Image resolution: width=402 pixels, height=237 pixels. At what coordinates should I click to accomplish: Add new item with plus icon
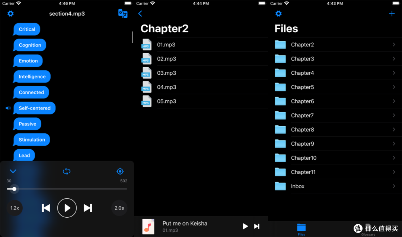pyautogui.click(x=392, y=14)
